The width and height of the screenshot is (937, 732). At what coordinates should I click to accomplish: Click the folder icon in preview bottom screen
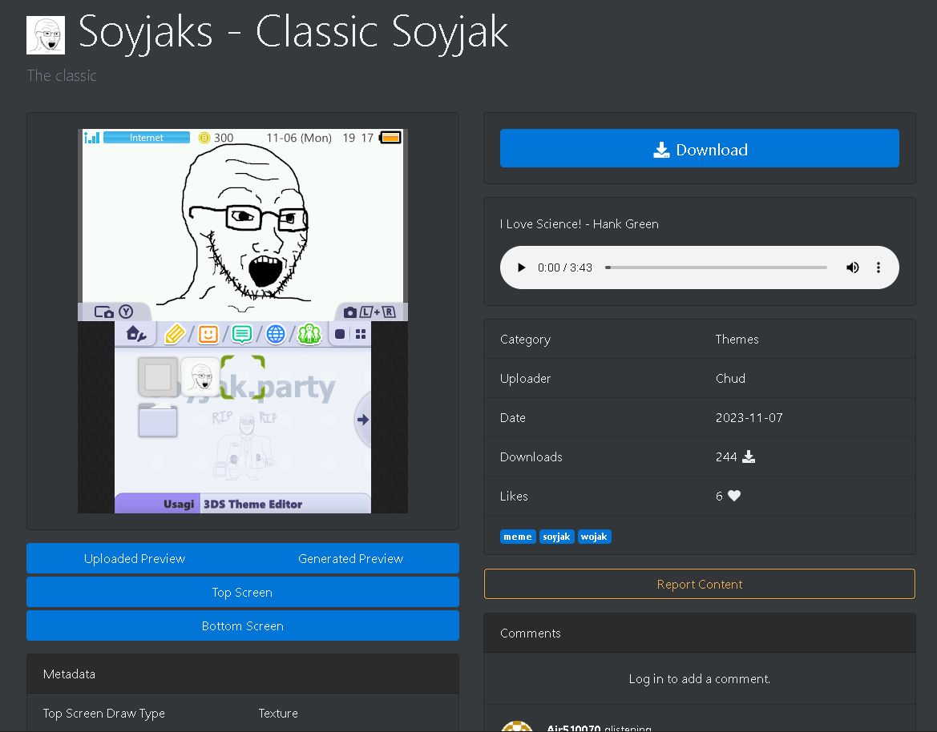coord(158,420)
